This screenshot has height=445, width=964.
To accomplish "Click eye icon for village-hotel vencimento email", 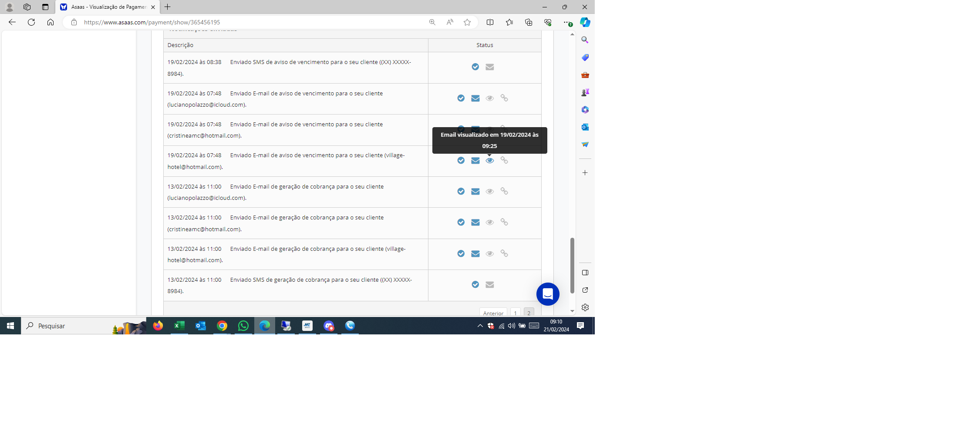I will tap(490, 161).
